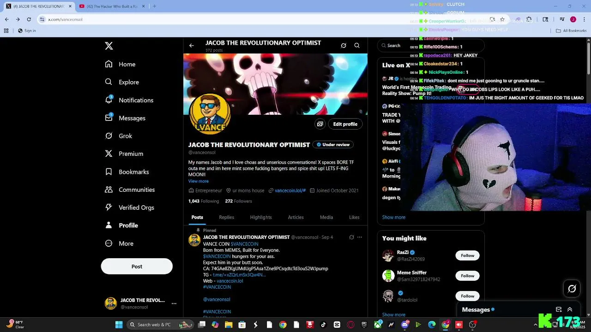Open the Windows Start menu
The width and height of the screenshot is (591, 332).
119,325
